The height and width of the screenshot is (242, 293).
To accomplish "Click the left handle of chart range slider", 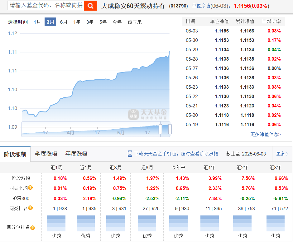I will coord(160,129).
